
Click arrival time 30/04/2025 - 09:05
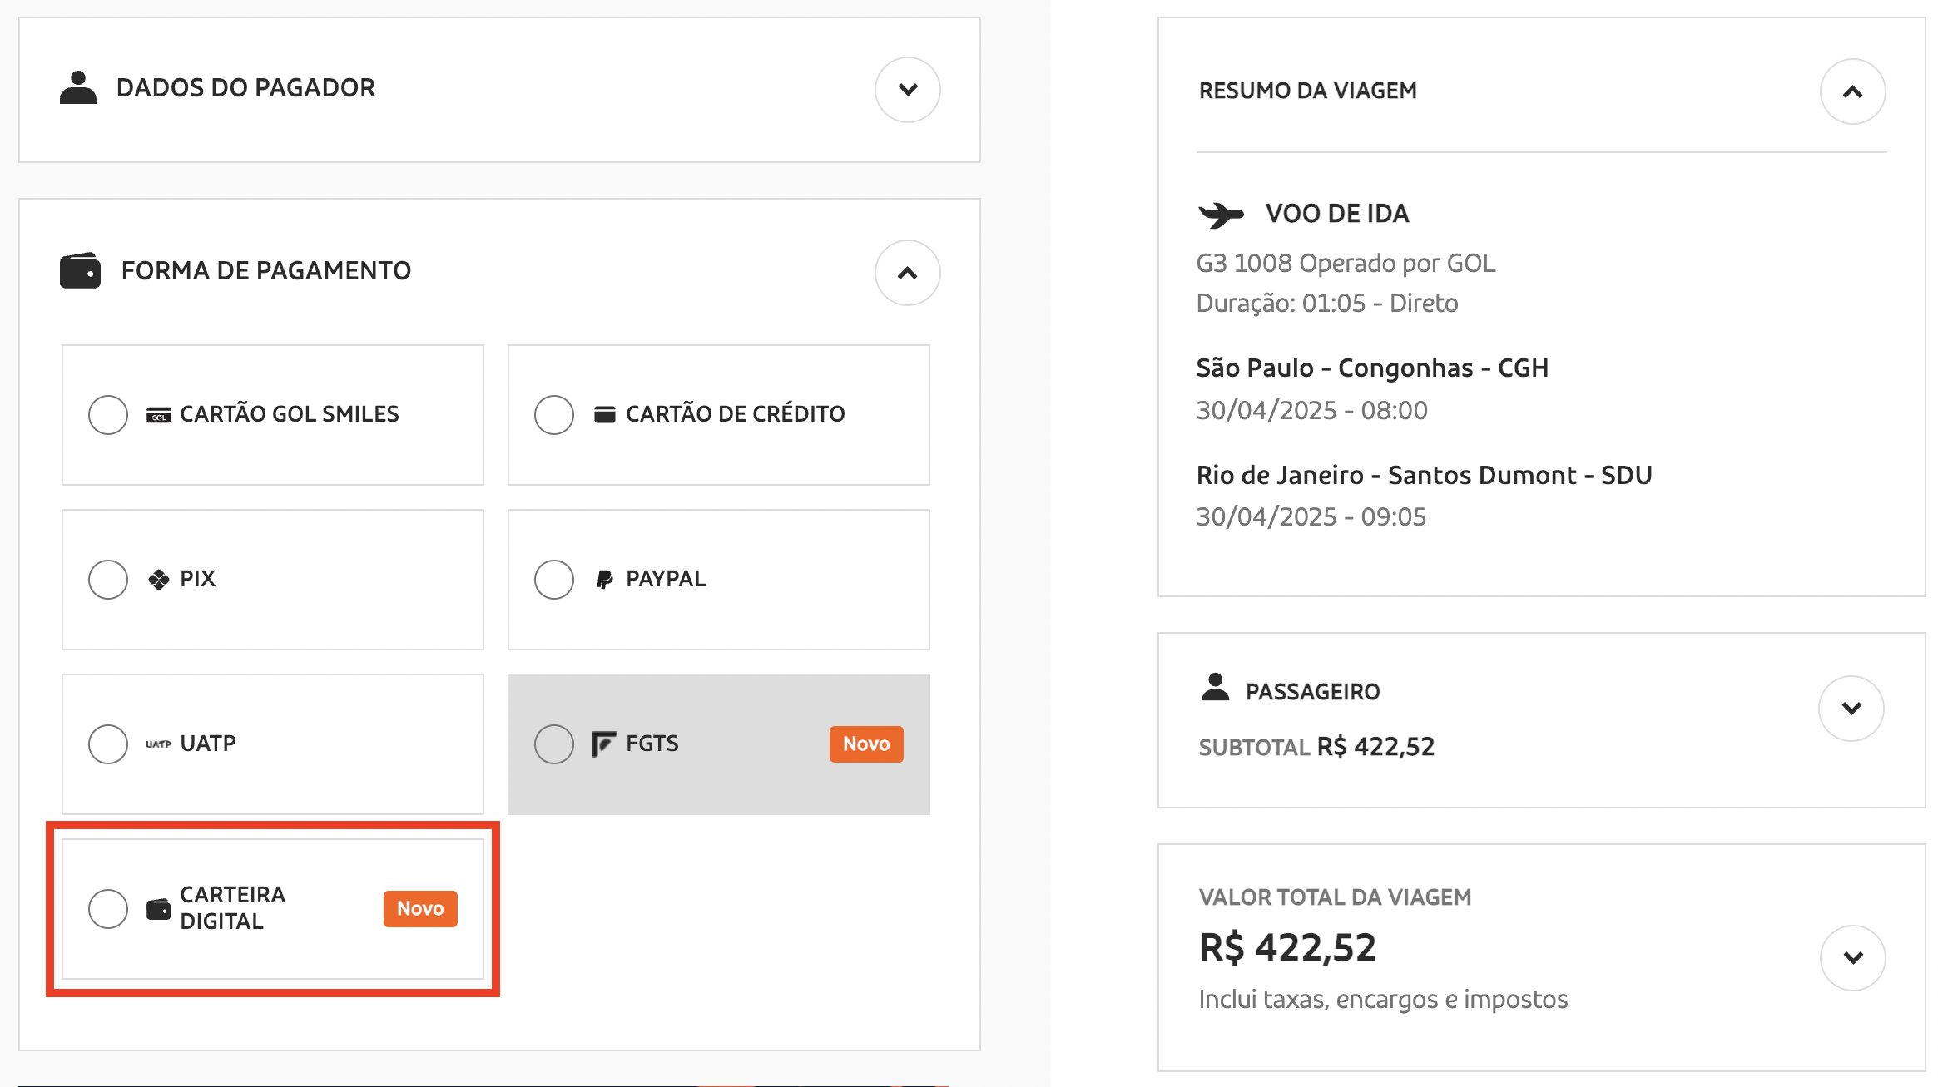(x=1311, y=517)
